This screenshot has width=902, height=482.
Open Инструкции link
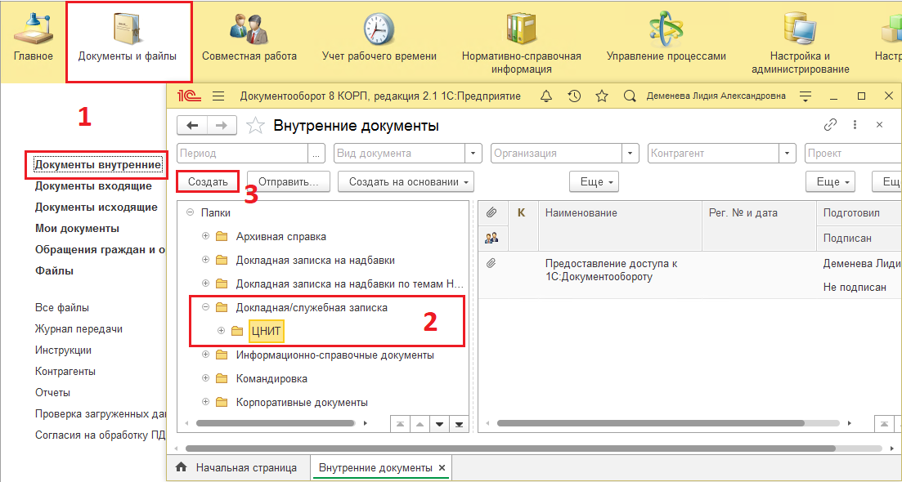coord(63,350)
